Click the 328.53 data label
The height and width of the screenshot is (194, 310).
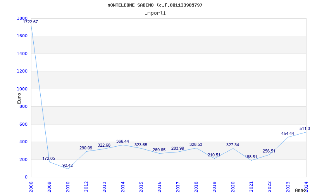(196, 144)
